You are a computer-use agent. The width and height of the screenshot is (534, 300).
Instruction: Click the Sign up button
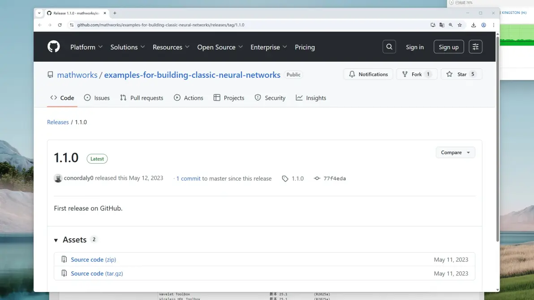pyautogui.click(x=448, y=47)
